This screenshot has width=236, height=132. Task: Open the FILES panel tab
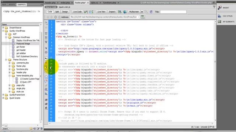click(x=4, y=5)
